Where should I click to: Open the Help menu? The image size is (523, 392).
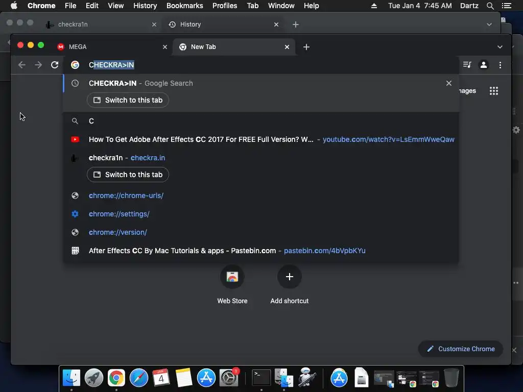coord(311,6)
